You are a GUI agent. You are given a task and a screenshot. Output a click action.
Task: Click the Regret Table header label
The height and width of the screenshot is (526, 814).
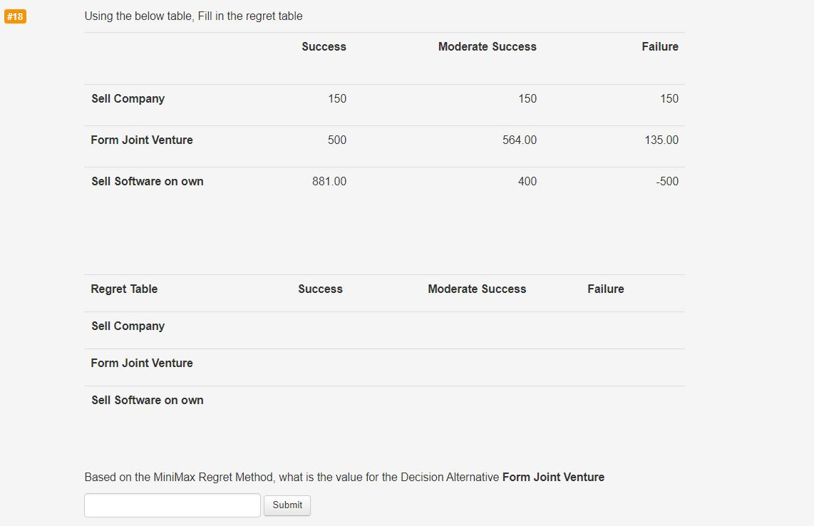123,289
